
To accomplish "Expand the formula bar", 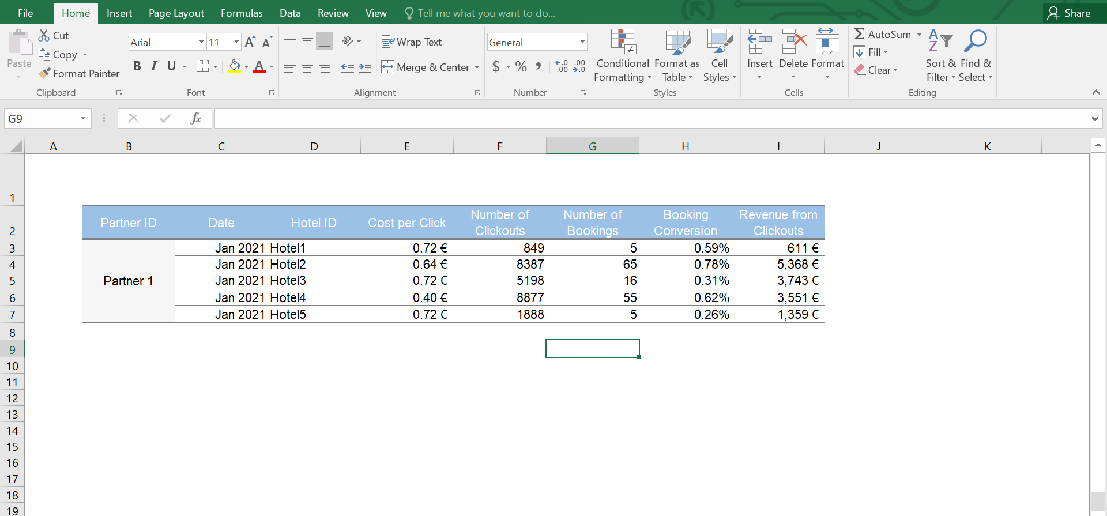I will [x=1094, y=119].
